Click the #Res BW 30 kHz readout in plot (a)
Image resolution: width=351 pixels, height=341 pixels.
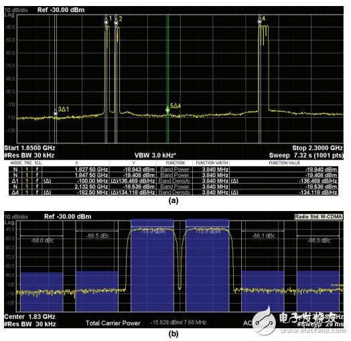pyautogui.click(x=29, y=155)
